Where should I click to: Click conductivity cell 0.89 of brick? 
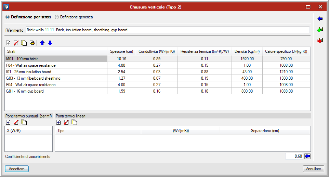157,59
